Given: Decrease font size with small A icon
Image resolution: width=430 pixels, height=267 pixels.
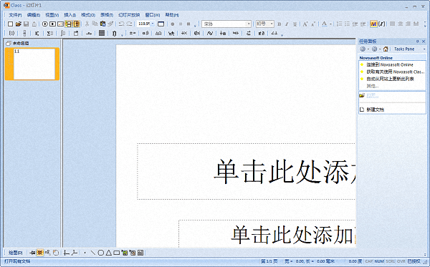Looking at the screenshot, I should pyautogui.click(x=313, y=24).
